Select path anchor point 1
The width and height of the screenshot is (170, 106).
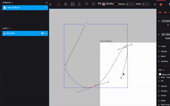click(x=86, y=24)
